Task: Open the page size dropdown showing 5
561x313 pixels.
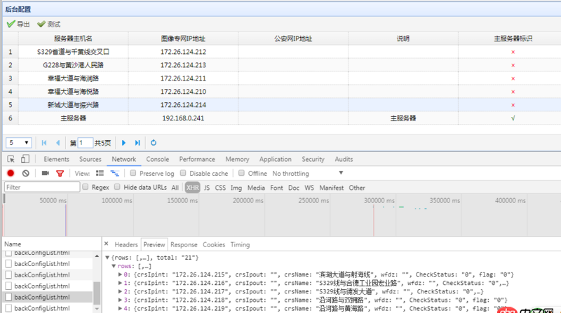Action: 19,143
